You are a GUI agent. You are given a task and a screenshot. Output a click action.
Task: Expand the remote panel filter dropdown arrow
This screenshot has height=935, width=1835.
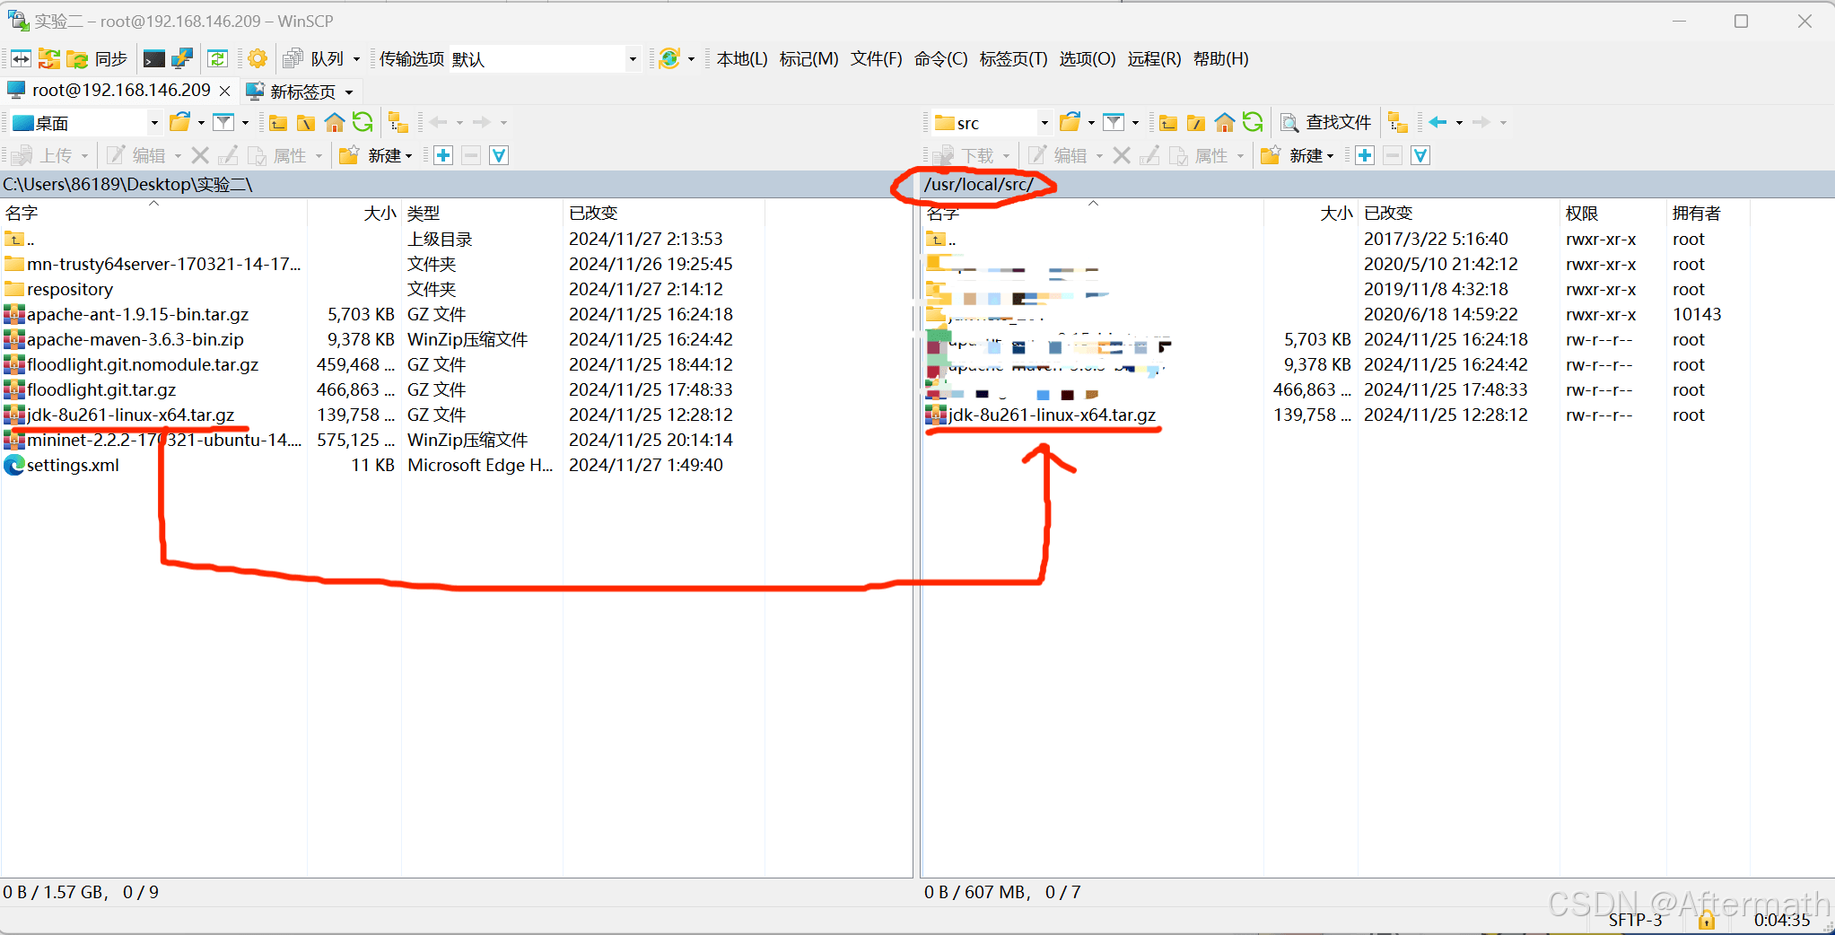(x=1135, y=123)
